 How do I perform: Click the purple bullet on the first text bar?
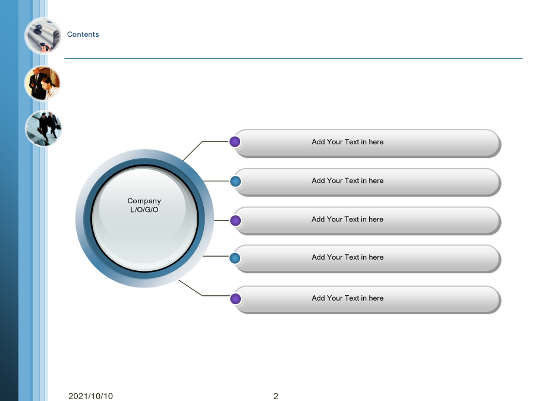click(235, 141)
